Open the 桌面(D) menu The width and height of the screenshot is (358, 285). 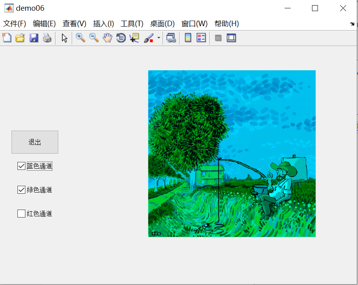(162, 24)
